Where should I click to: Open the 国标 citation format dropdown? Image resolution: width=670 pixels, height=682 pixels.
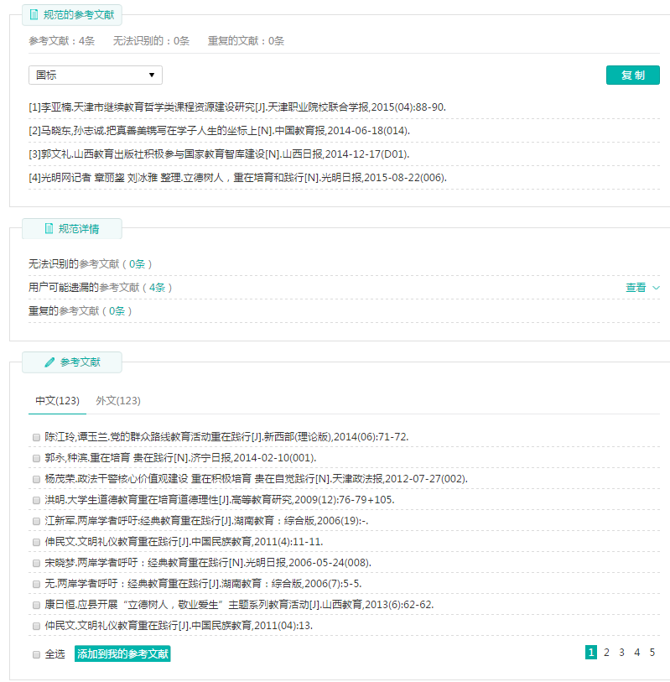click(95, 75)
